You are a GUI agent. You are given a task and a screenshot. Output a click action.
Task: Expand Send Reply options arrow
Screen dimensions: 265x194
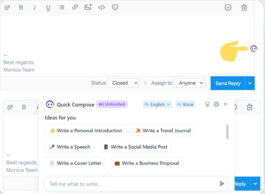click(x=250, y=83)
